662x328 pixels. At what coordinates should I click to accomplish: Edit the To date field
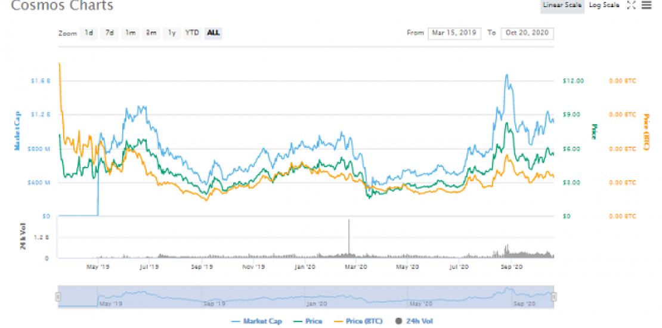click(527, 33)
